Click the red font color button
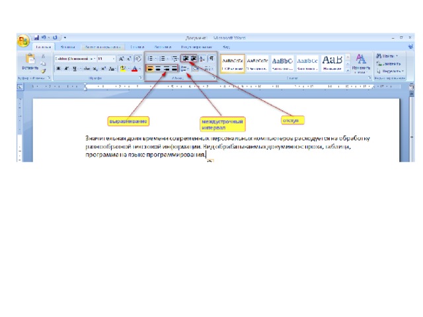The height and width of the screenshot is (317, 423). pyautogui.click(x=134, y=68)
